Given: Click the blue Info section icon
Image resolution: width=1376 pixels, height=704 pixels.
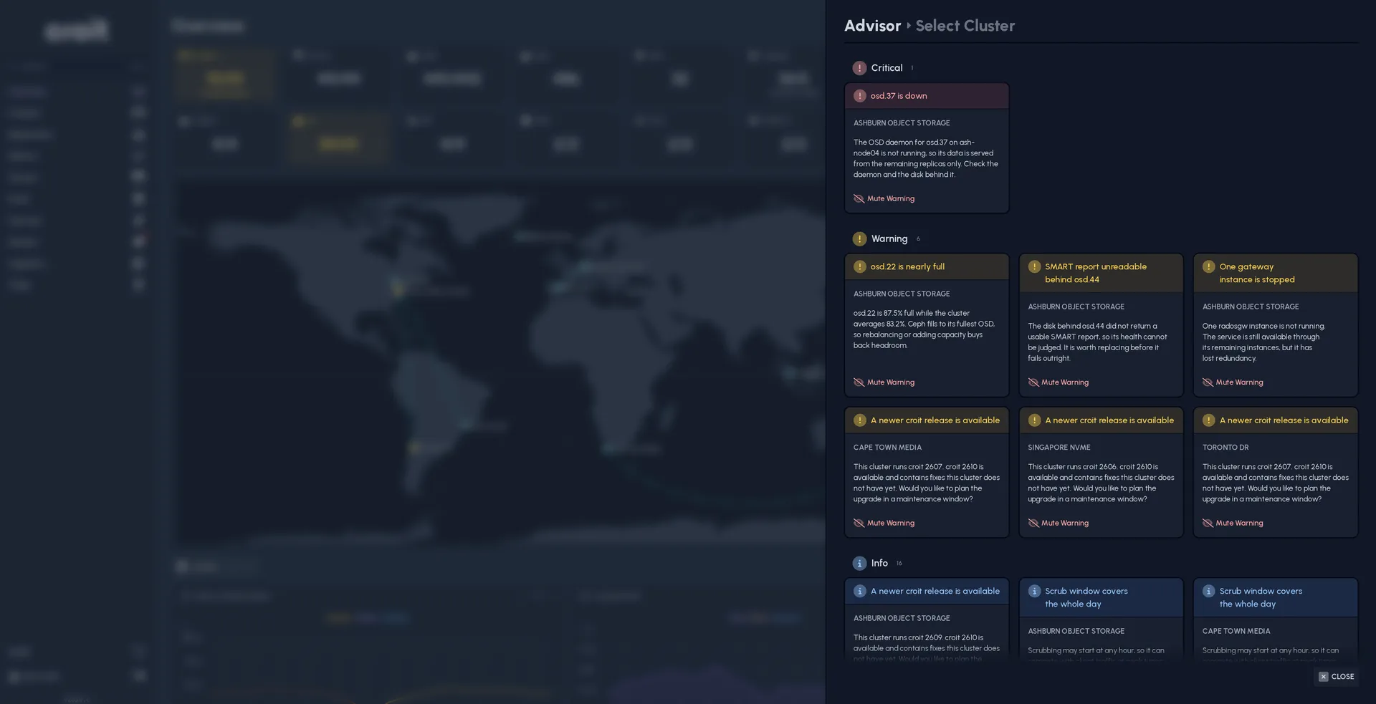Looking at the screenshot, I should coord(859,564).
